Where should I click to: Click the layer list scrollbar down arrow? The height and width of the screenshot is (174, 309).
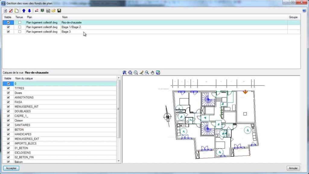(x=118, y=161)
